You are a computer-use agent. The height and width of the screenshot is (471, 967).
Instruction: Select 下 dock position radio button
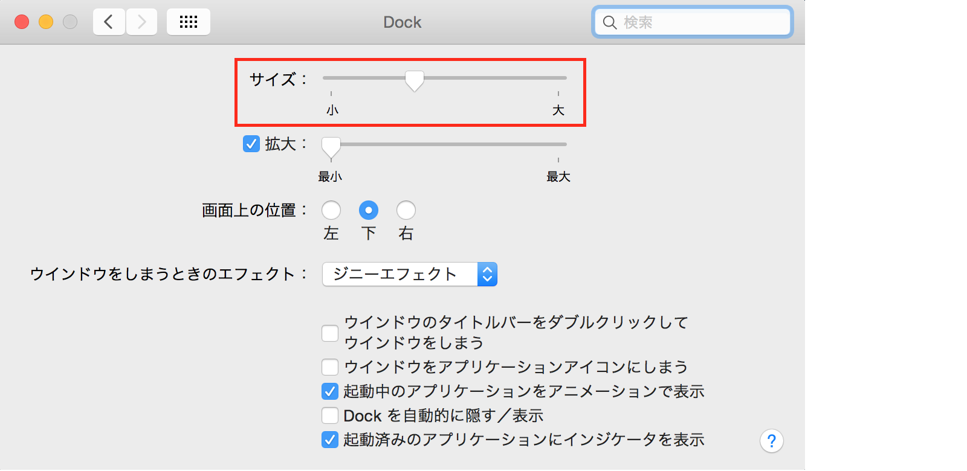[369, 210]
